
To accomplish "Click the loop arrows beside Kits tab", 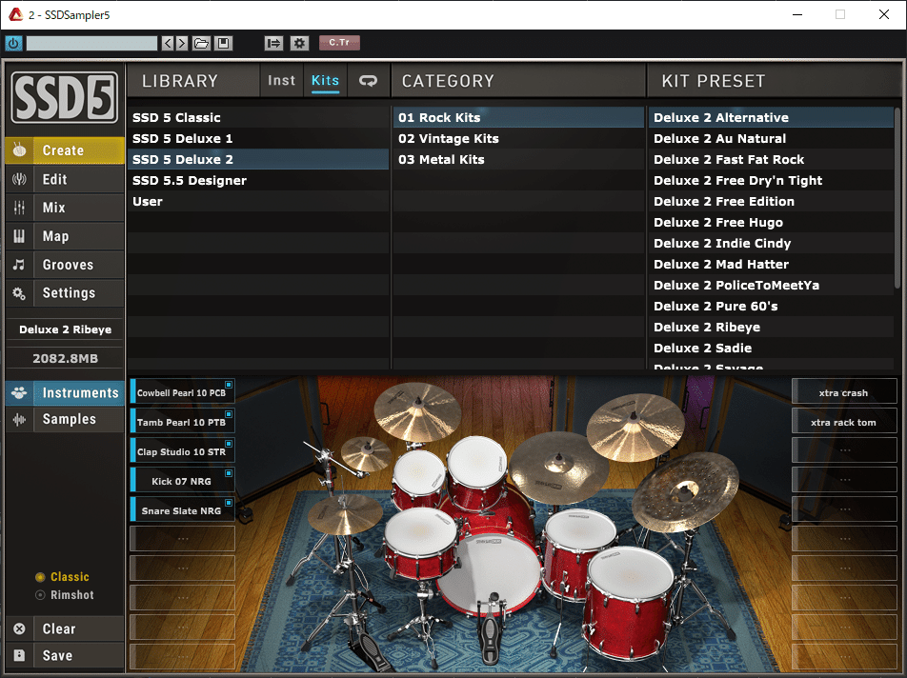I will point(370,81).
